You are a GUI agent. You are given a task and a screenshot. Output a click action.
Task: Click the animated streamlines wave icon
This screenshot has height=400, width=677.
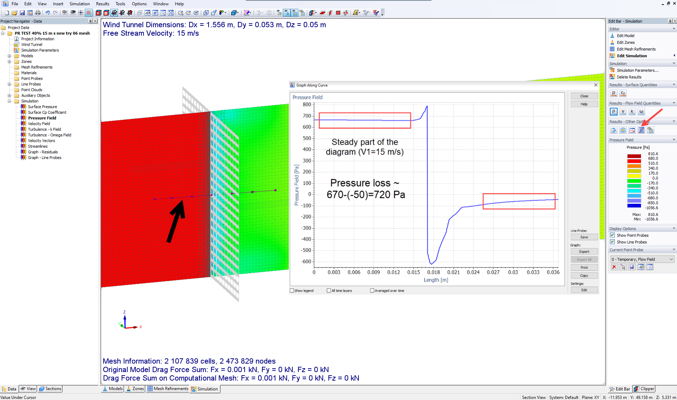[623, 130]
